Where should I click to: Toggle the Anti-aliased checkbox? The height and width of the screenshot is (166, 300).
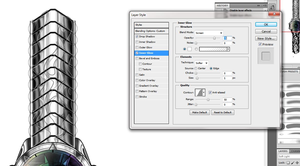tap(210, 93)
